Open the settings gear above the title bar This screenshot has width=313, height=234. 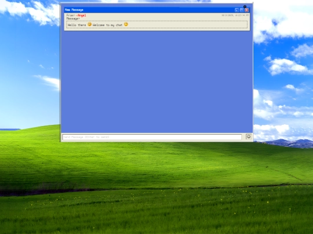tap(245, 6)
